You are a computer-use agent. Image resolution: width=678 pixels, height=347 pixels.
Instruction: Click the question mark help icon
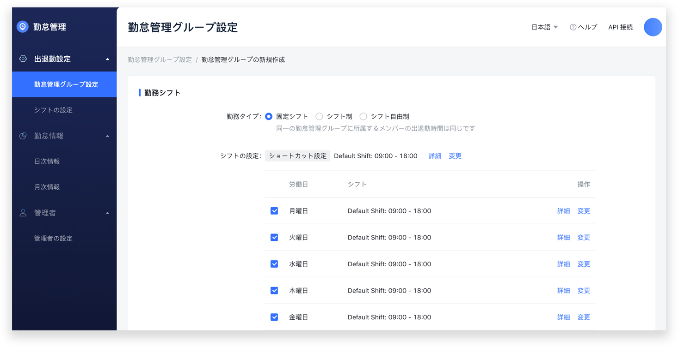click(x=573, y=27)
